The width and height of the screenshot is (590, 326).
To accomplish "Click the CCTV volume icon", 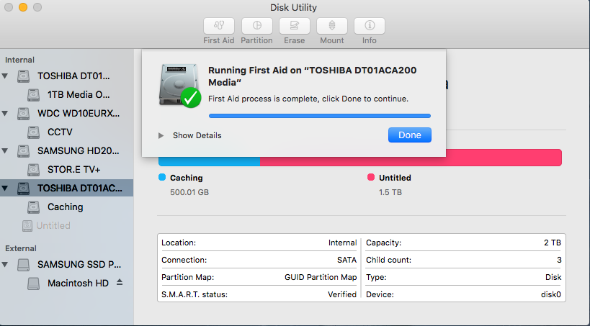I will click(x=33, y=132).
